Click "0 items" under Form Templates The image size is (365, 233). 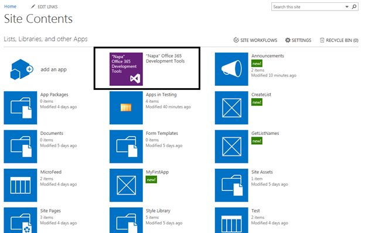[x=152, y=140]
